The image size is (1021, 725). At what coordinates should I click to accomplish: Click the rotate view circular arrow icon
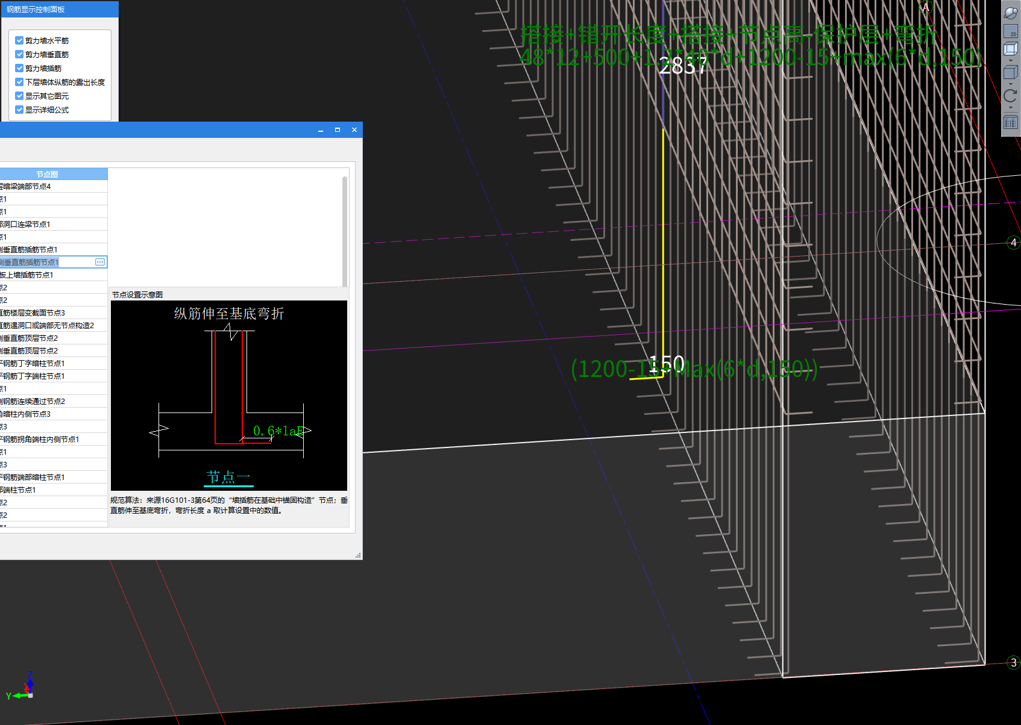1011,96
